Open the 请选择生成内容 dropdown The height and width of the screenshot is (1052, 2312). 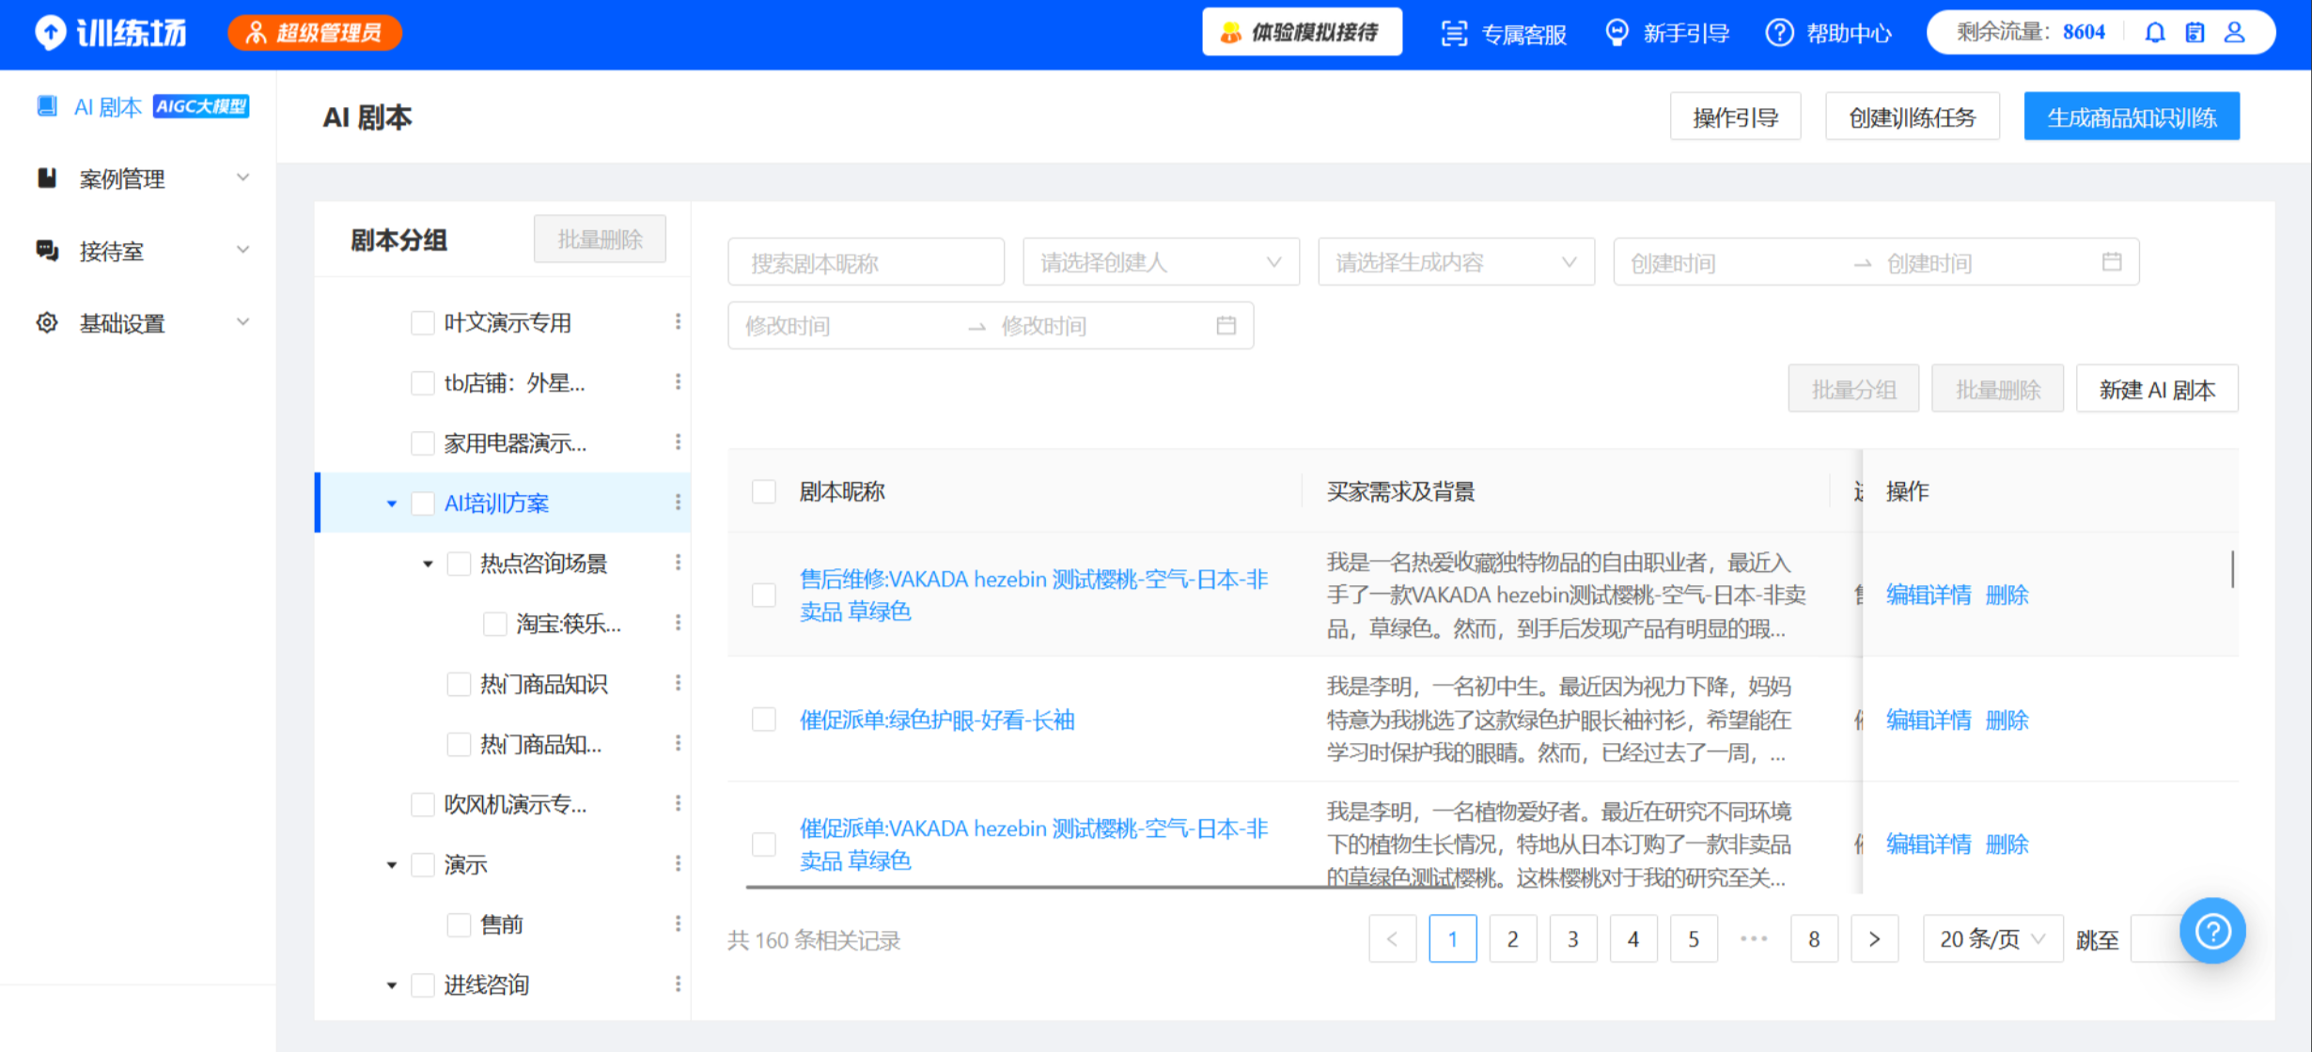(1456, 262)
